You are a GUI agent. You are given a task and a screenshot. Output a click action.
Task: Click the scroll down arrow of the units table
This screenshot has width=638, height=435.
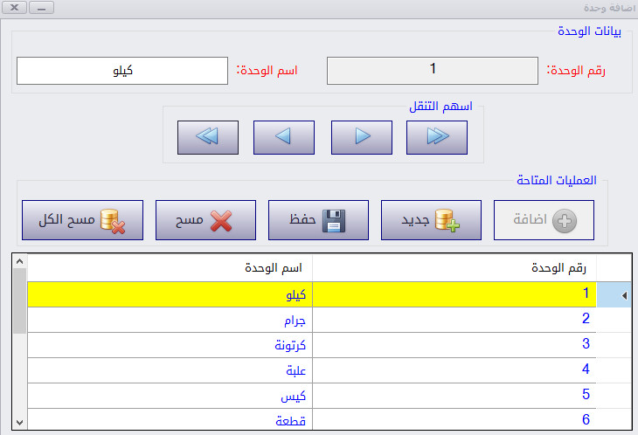19,423
